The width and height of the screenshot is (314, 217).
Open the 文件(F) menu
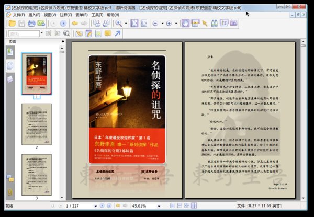[x=18, y=15]
